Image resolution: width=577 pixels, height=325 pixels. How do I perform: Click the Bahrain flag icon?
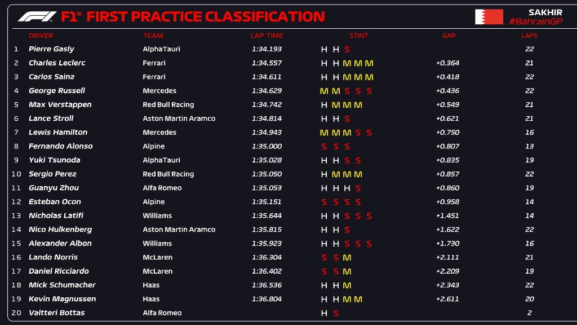pyautogui.click(x=489, y=17)
